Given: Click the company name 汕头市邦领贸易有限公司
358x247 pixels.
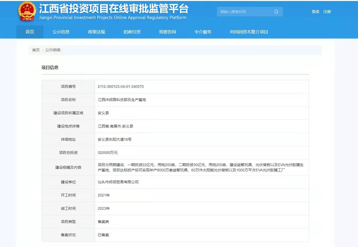Looking at the screenshot, I should coord(118,182).
